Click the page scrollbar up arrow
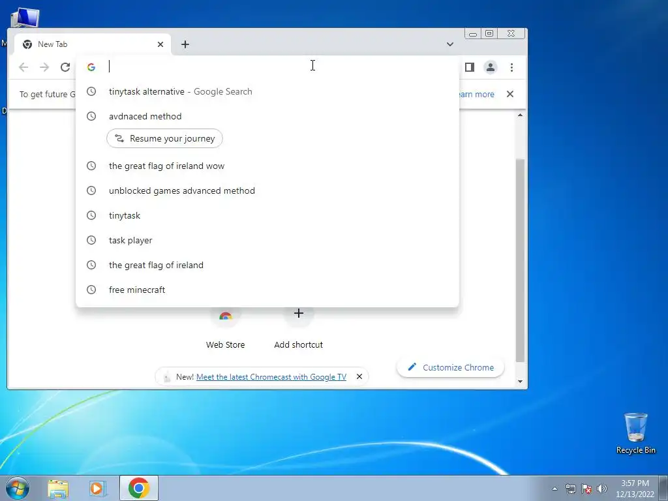Viewport: 668px width, 501px height. pyautogui.click(x=520, y=115)
